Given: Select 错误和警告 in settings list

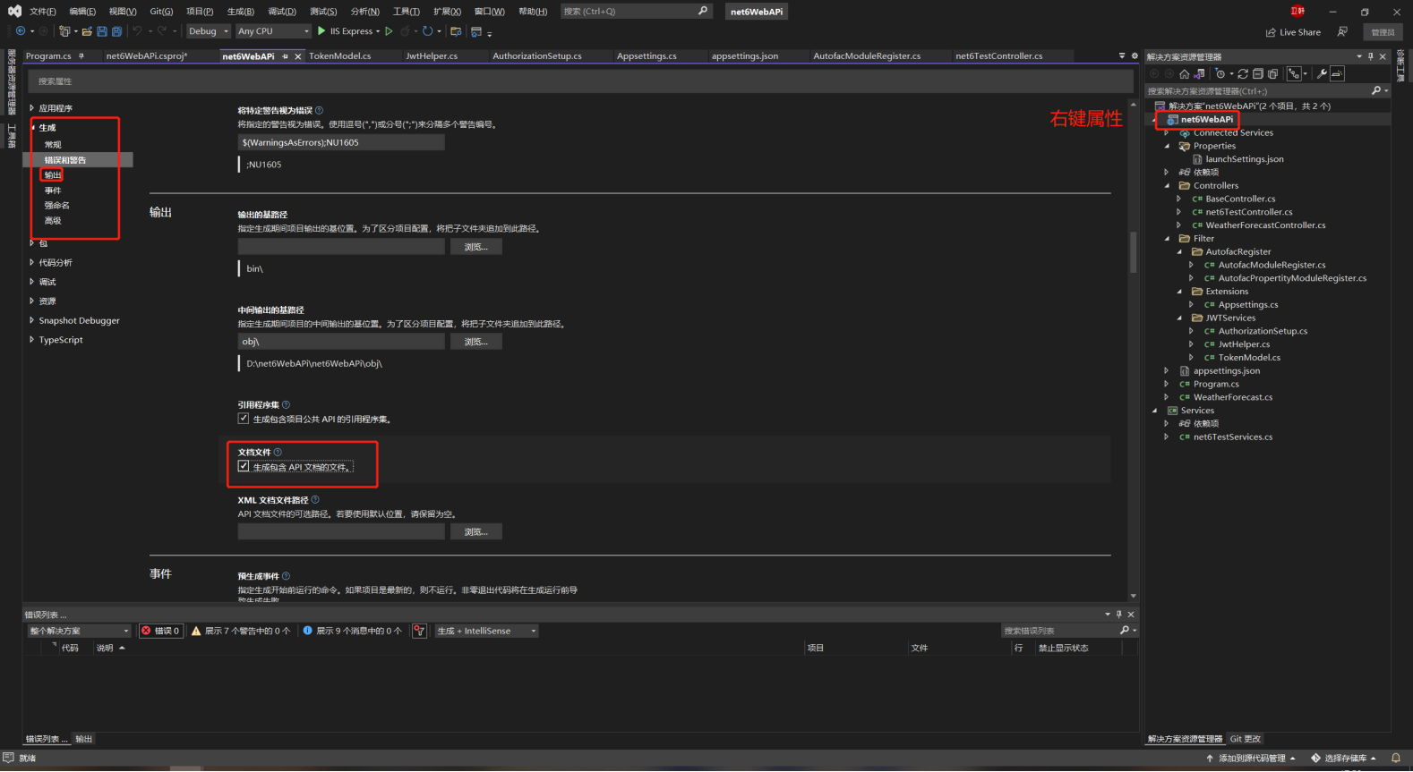Looking at the screenshot, I should click(x=78, y=160).
